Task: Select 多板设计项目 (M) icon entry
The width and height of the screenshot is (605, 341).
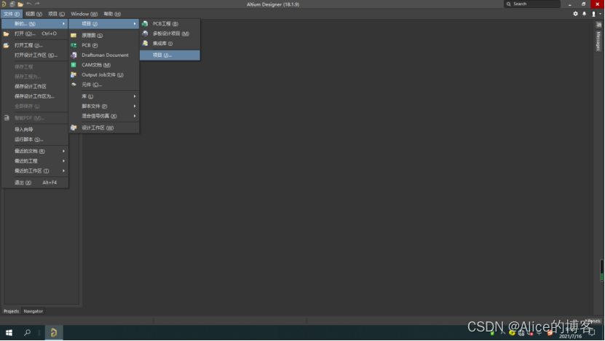Action: point(170,34)
